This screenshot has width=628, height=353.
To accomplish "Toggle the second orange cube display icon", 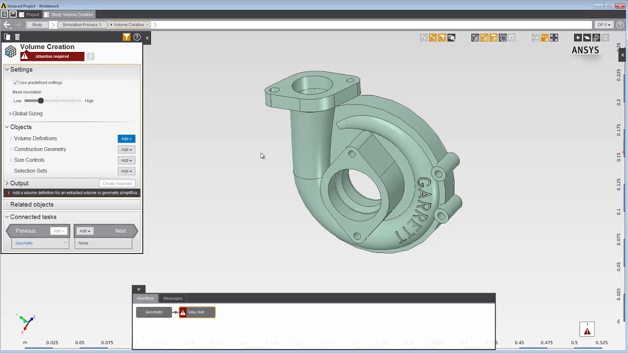I will coord(494,38).
